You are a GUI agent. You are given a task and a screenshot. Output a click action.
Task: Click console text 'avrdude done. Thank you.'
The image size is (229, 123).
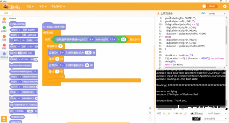[x=171, y=101]
